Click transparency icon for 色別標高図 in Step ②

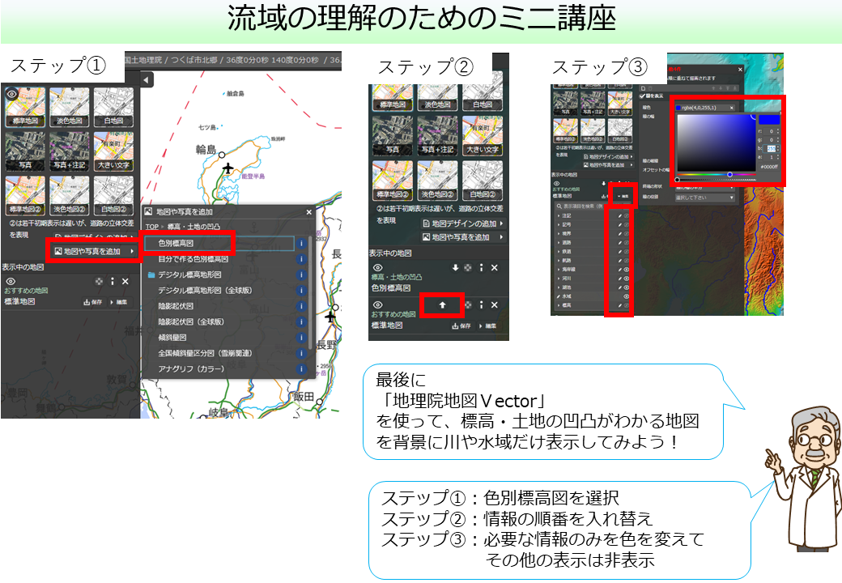click(468, 267)
